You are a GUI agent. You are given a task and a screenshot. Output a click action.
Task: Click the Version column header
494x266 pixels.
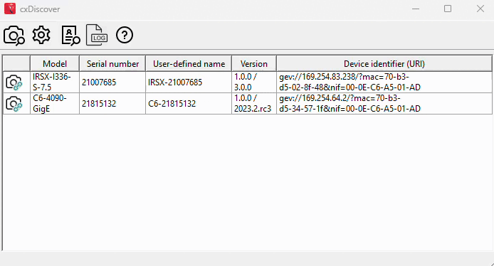point(254,63)
